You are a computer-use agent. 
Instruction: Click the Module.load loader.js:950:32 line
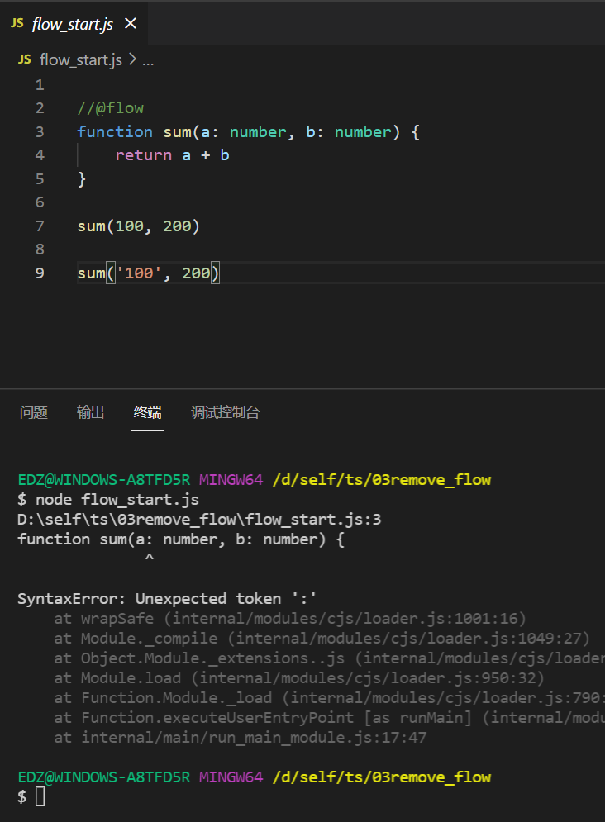coord(299,678)
